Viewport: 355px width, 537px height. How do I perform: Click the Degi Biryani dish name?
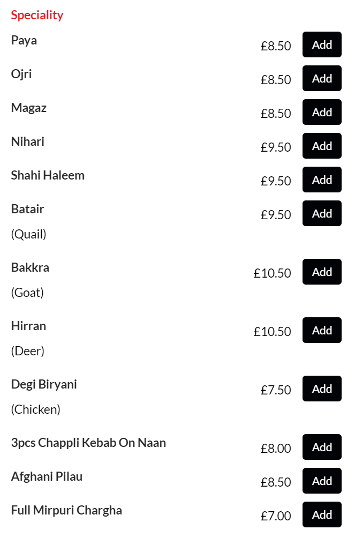44,384
